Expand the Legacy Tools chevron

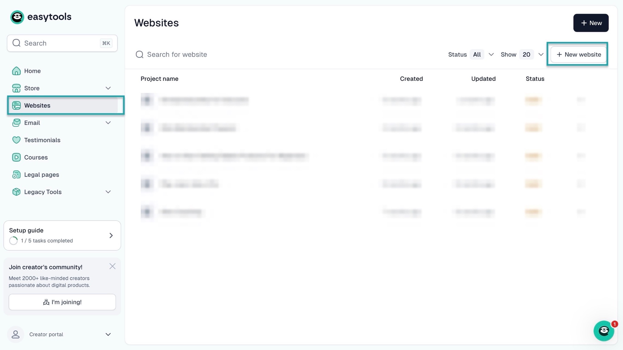[108, 192]
